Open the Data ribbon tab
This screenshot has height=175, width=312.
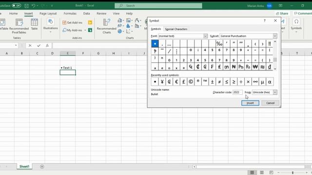click(x=86, y=14)
